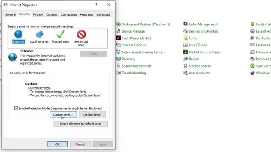Close the Internet Properties dialog
This screenshot has width=271, height=152.
(x=108, y=5)
